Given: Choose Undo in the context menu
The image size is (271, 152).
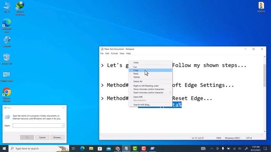Looking at the screenshot, I should coord(150,62).
